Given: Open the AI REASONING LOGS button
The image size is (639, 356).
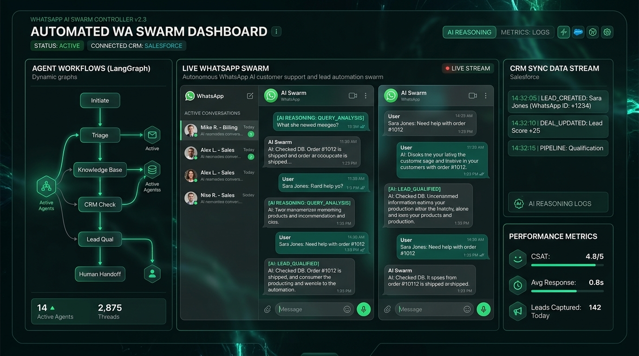Looking at the screenshot, I should (558, 203).
